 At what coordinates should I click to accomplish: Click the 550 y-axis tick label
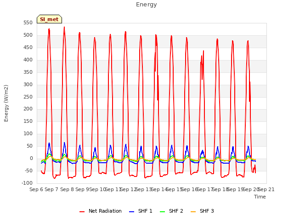tap(28, 23)
